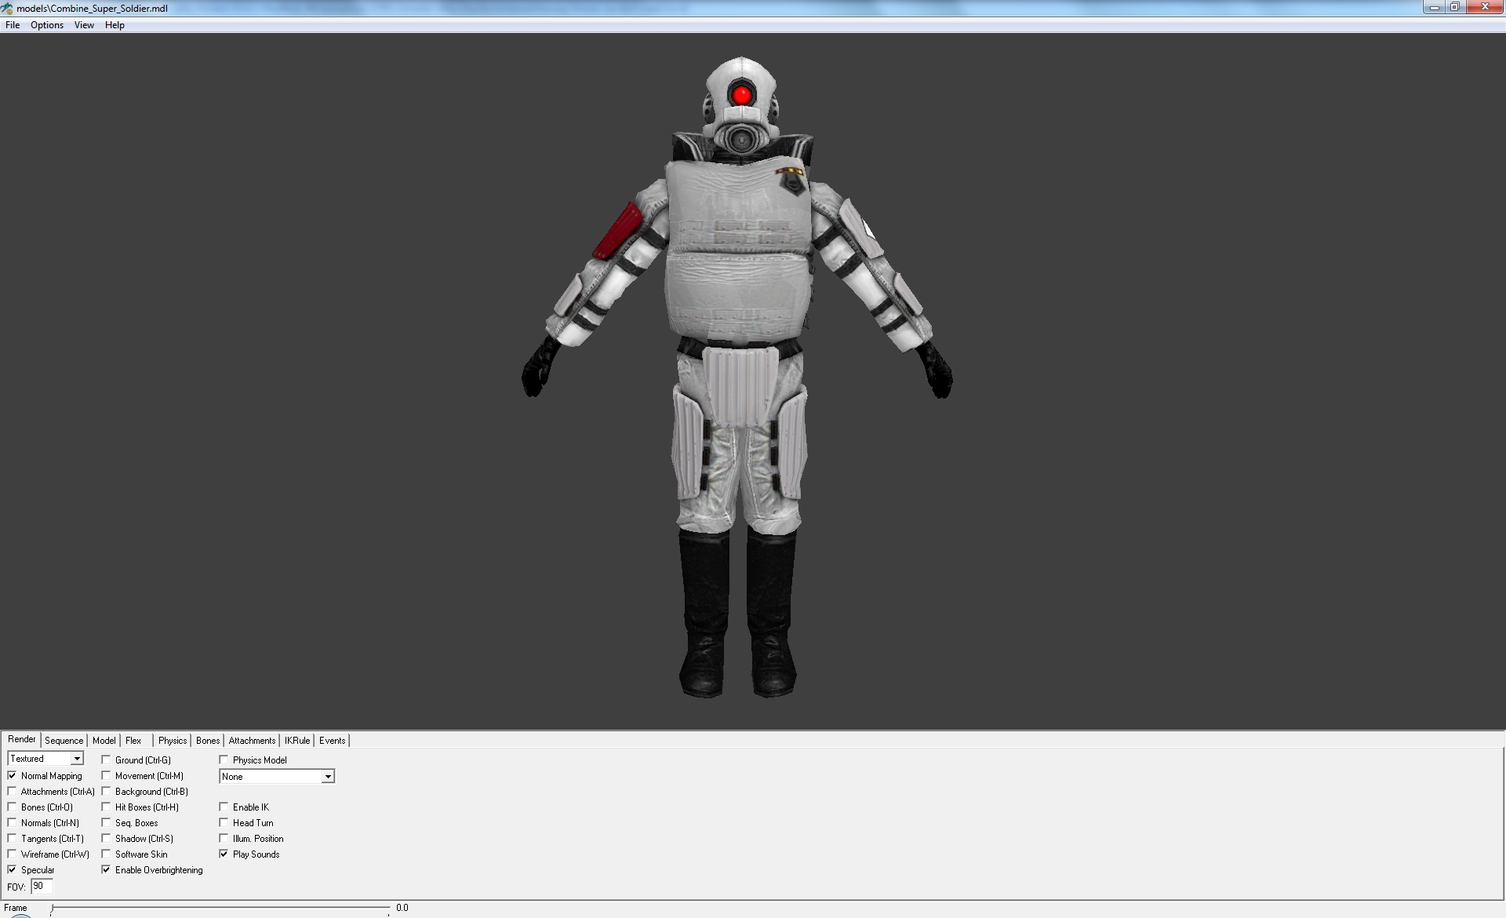The height and width of the screenshot is (918, 1506).
Task: Switch to the Model tab
Action: point(104,741)
